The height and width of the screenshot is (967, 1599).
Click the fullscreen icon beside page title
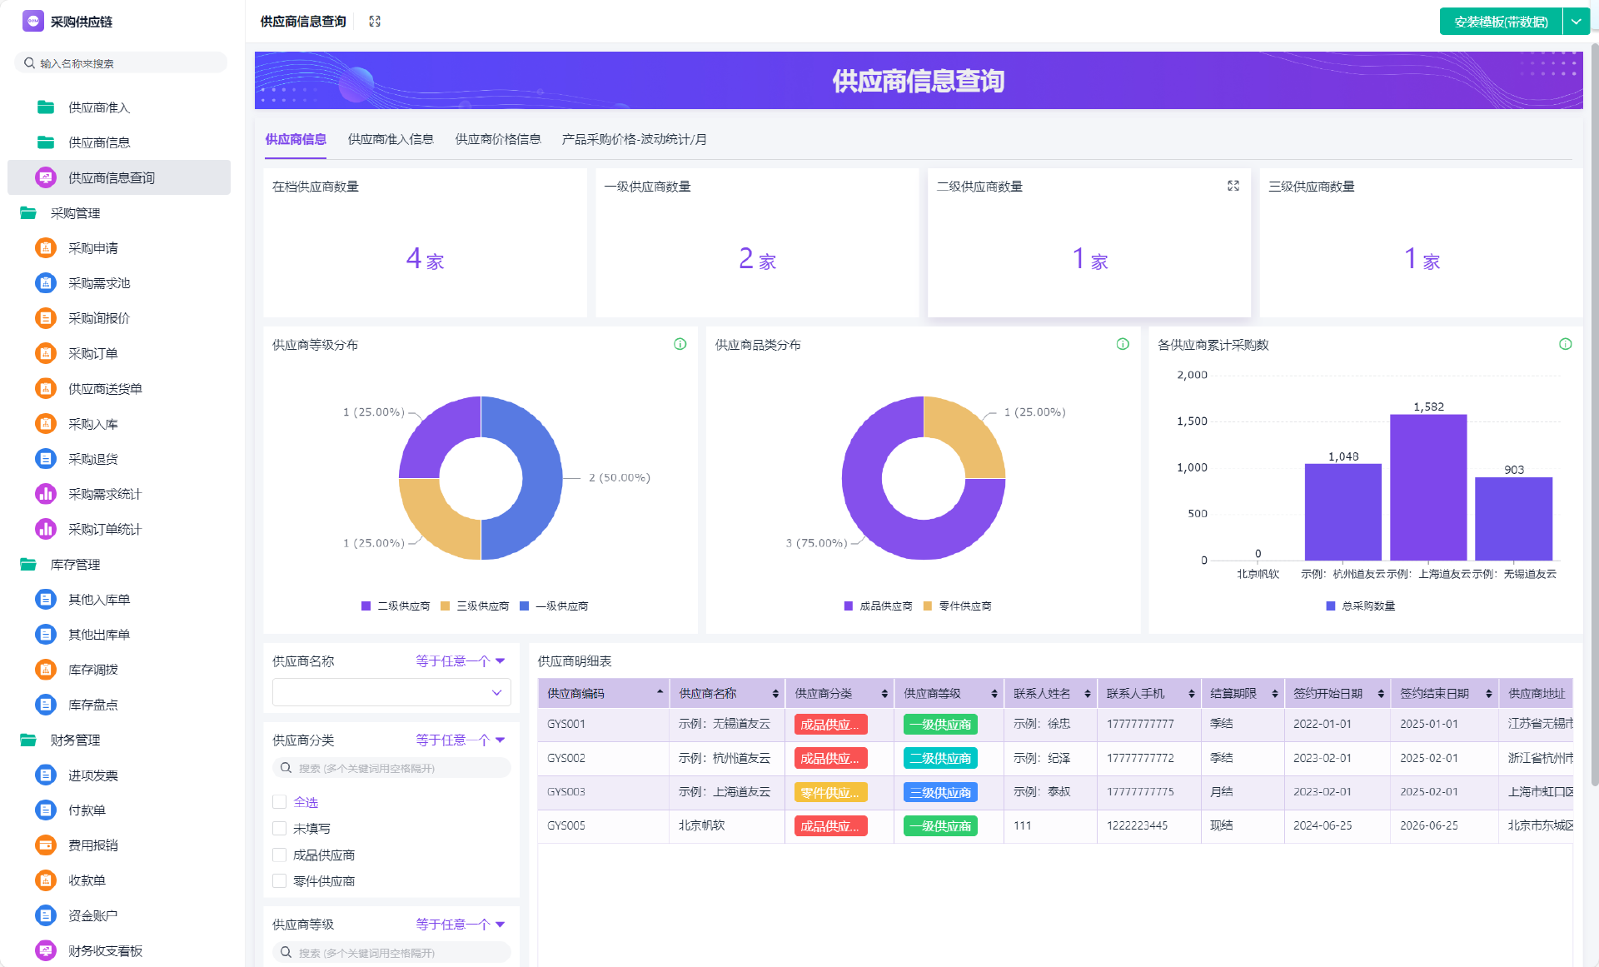375,22
